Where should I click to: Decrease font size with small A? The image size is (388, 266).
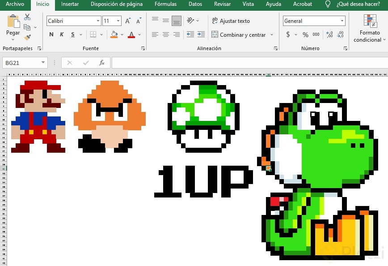pyautogui.click(x=139, y=21)
